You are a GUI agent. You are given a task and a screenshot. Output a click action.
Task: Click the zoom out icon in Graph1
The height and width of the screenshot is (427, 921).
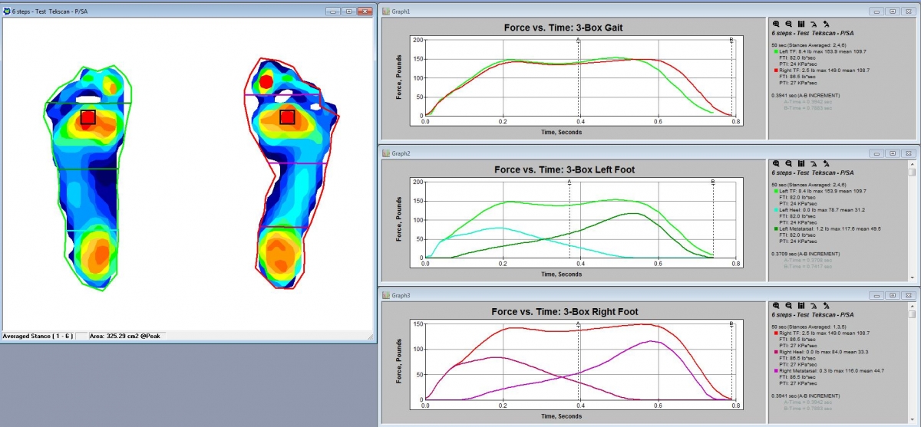coord(788,24)
